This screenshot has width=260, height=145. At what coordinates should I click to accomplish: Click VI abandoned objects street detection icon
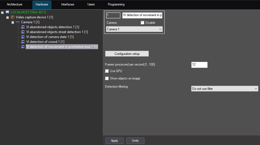click(x=23, y=32)
